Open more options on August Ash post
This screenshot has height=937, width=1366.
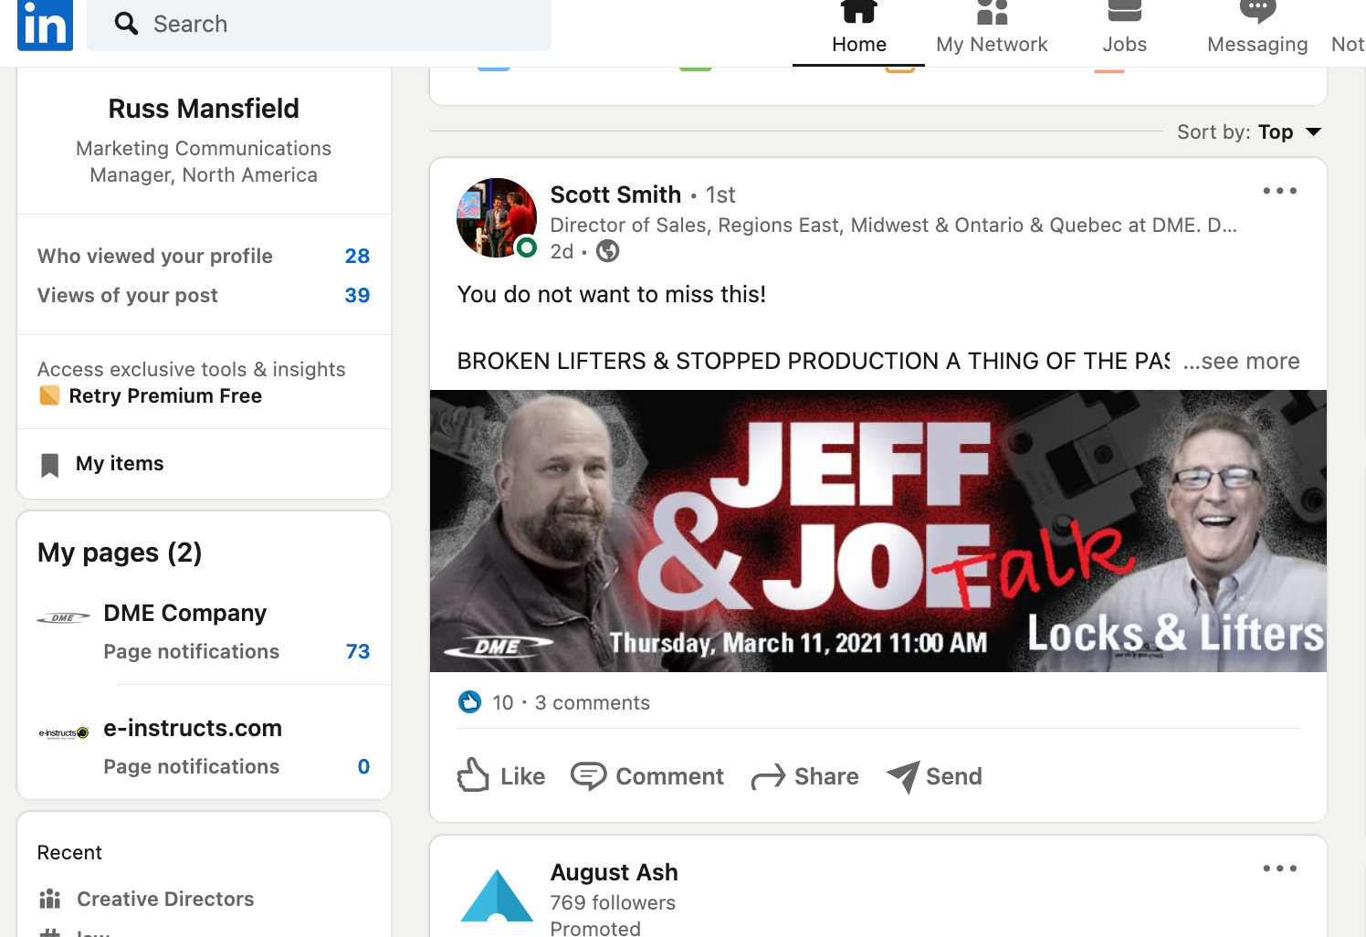1279,869
